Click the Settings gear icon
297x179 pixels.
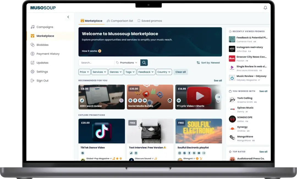click(32, 72)
